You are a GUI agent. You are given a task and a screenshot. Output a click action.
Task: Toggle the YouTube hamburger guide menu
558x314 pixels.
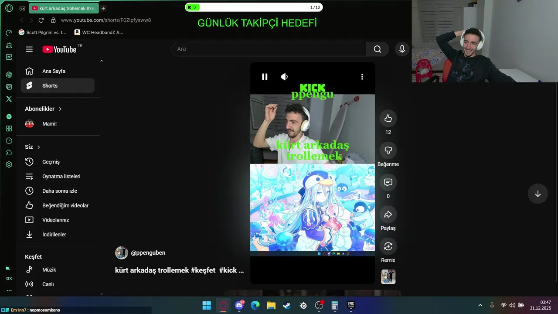tap(29, 49)
